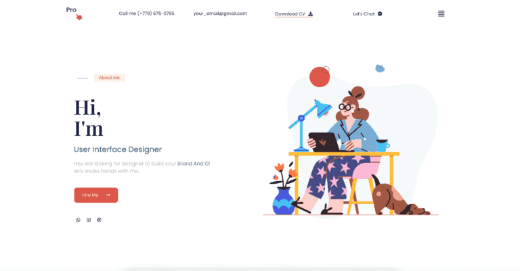Click the your_email@gmail.com address
520x271 pixels.
pyautogui.click(x=220, y=14)
